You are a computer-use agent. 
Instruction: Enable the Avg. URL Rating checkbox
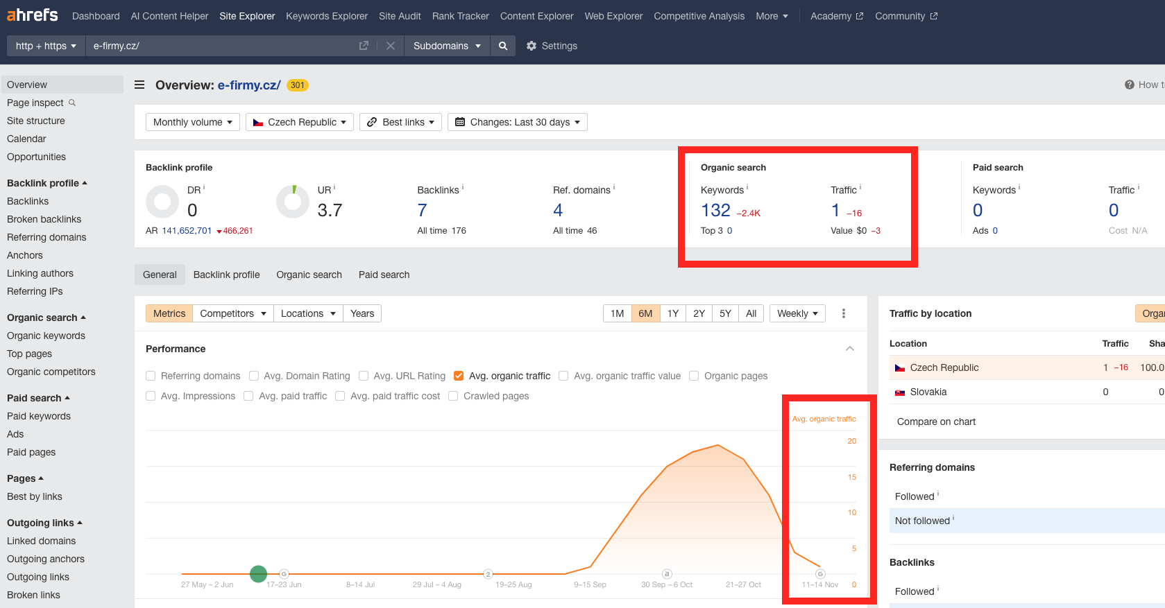(364, 376)
